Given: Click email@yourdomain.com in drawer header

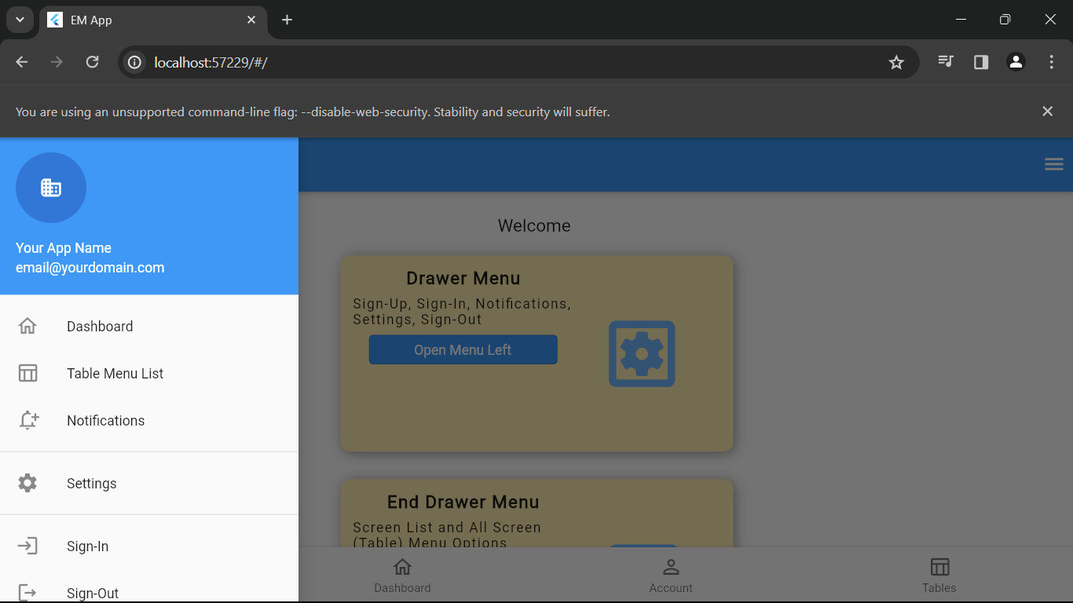Looking at the screenshot, I should 90,268.
